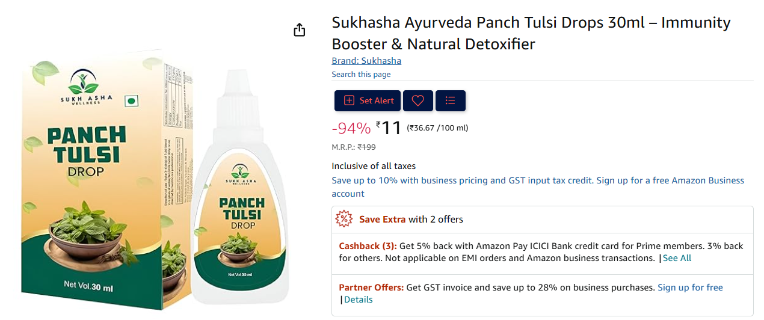Open the list icon next to the heart
This screenshot has width=764, height=320.
pos(451,100)
